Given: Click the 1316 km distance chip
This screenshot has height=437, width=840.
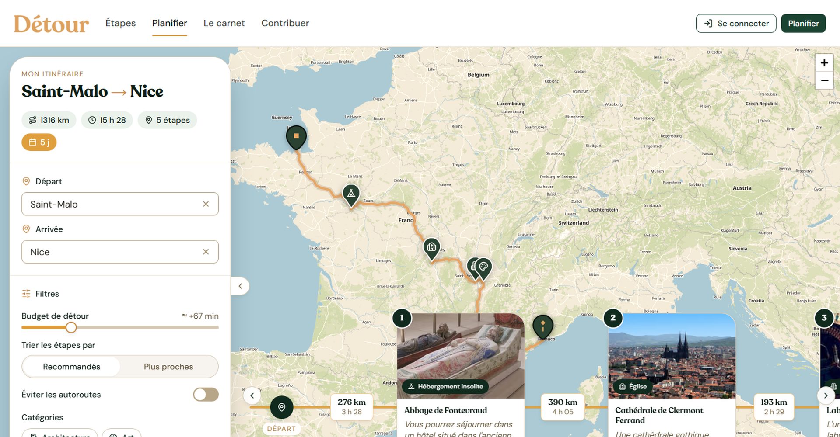Looking at the screenshot, I should [x=49, y=120].
